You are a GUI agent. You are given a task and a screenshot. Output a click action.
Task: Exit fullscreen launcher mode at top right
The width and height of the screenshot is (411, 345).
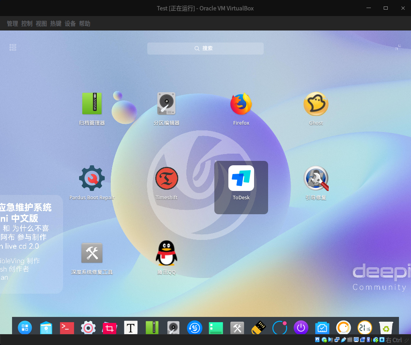coord(398,47)
